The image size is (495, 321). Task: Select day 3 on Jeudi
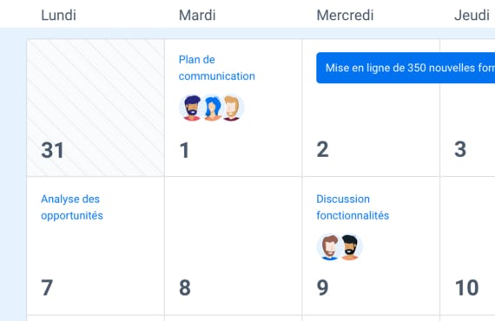click(460, 149)
